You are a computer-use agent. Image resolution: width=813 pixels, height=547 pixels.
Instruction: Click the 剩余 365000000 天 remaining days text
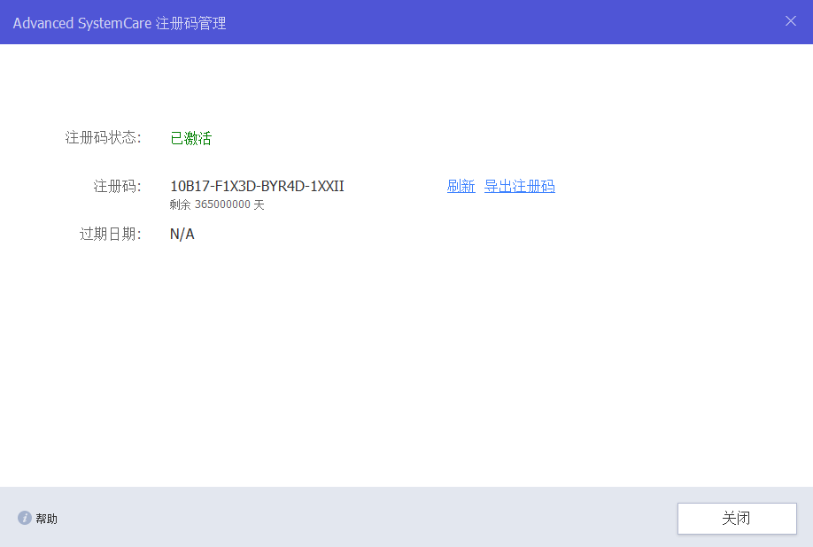[217, 204]
